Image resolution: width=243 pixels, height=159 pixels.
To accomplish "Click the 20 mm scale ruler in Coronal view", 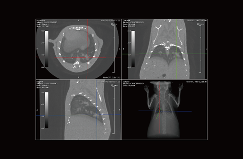I will [x=200, y=49].
